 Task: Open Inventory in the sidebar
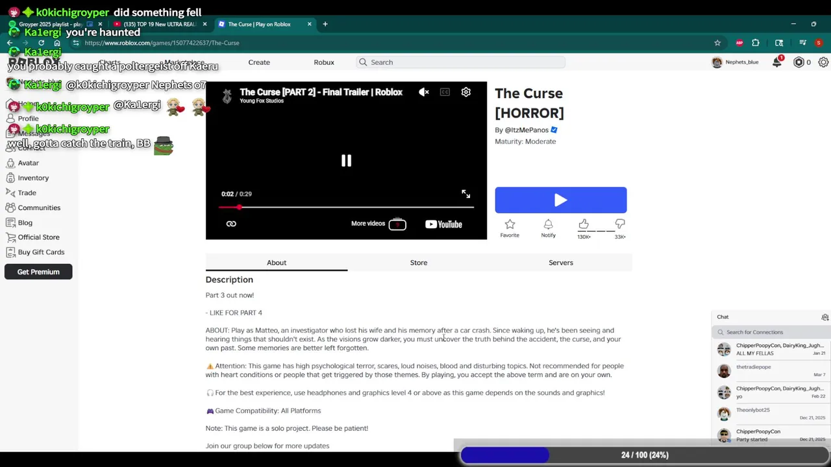32,178
